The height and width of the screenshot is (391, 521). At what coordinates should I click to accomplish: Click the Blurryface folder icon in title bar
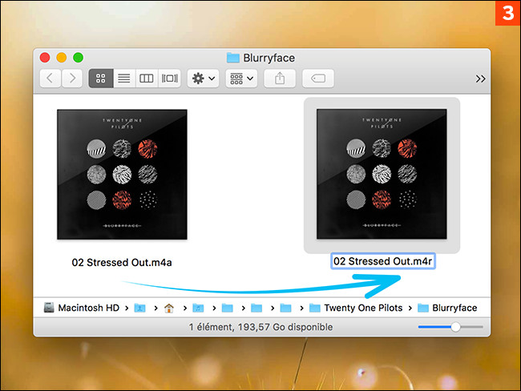point(233,58)
